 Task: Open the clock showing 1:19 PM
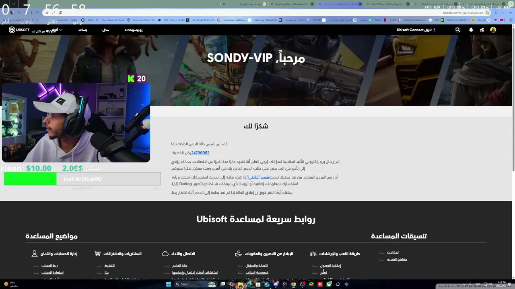501,284
